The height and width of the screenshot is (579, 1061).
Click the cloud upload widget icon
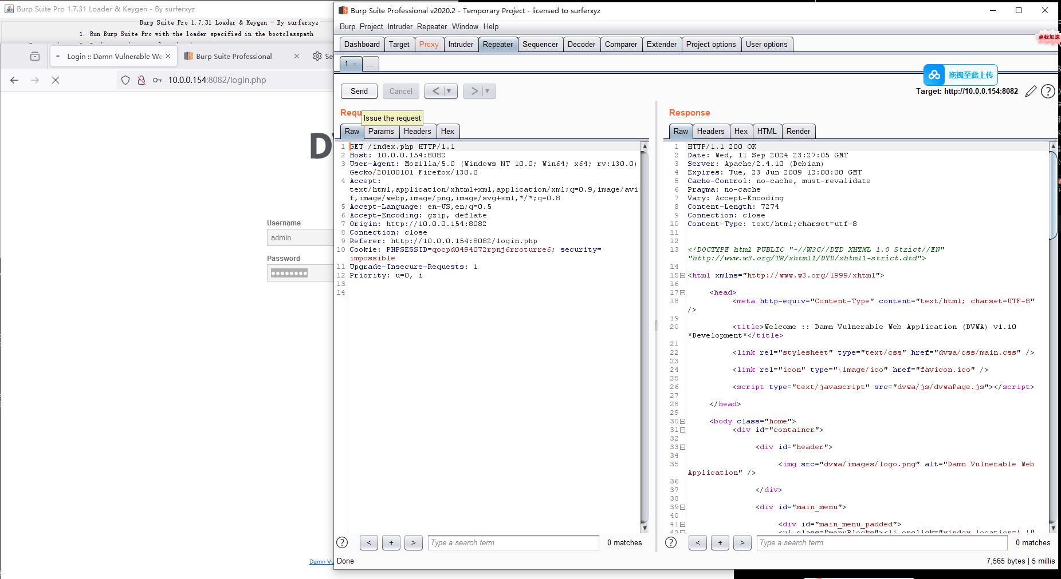coord(934,75)
